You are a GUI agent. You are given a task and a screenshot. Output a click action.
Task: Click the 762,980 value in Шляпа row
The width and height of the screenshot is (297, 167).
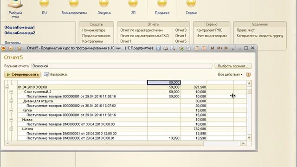pos(194,129)
